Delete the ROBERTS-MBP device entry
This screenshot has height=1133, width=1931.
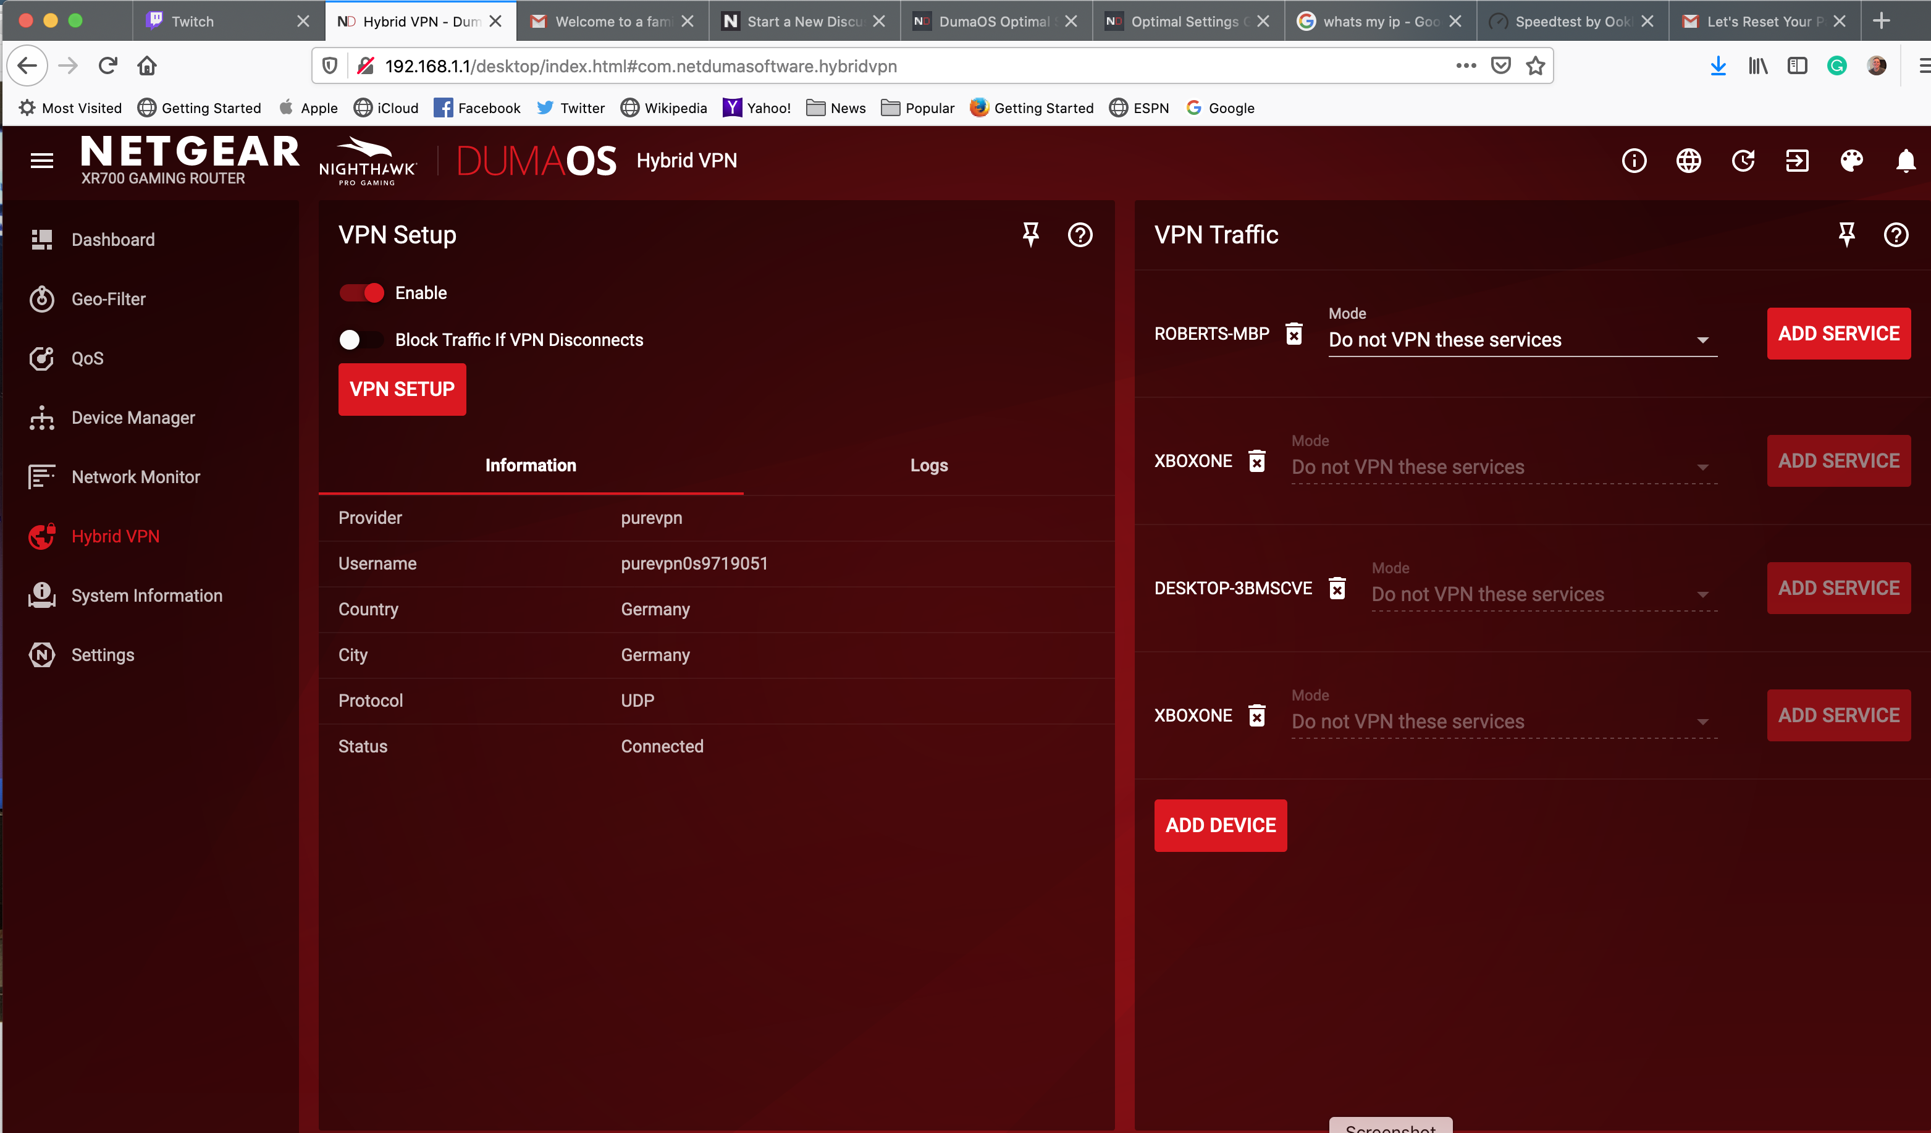[x=1294, y=334]
